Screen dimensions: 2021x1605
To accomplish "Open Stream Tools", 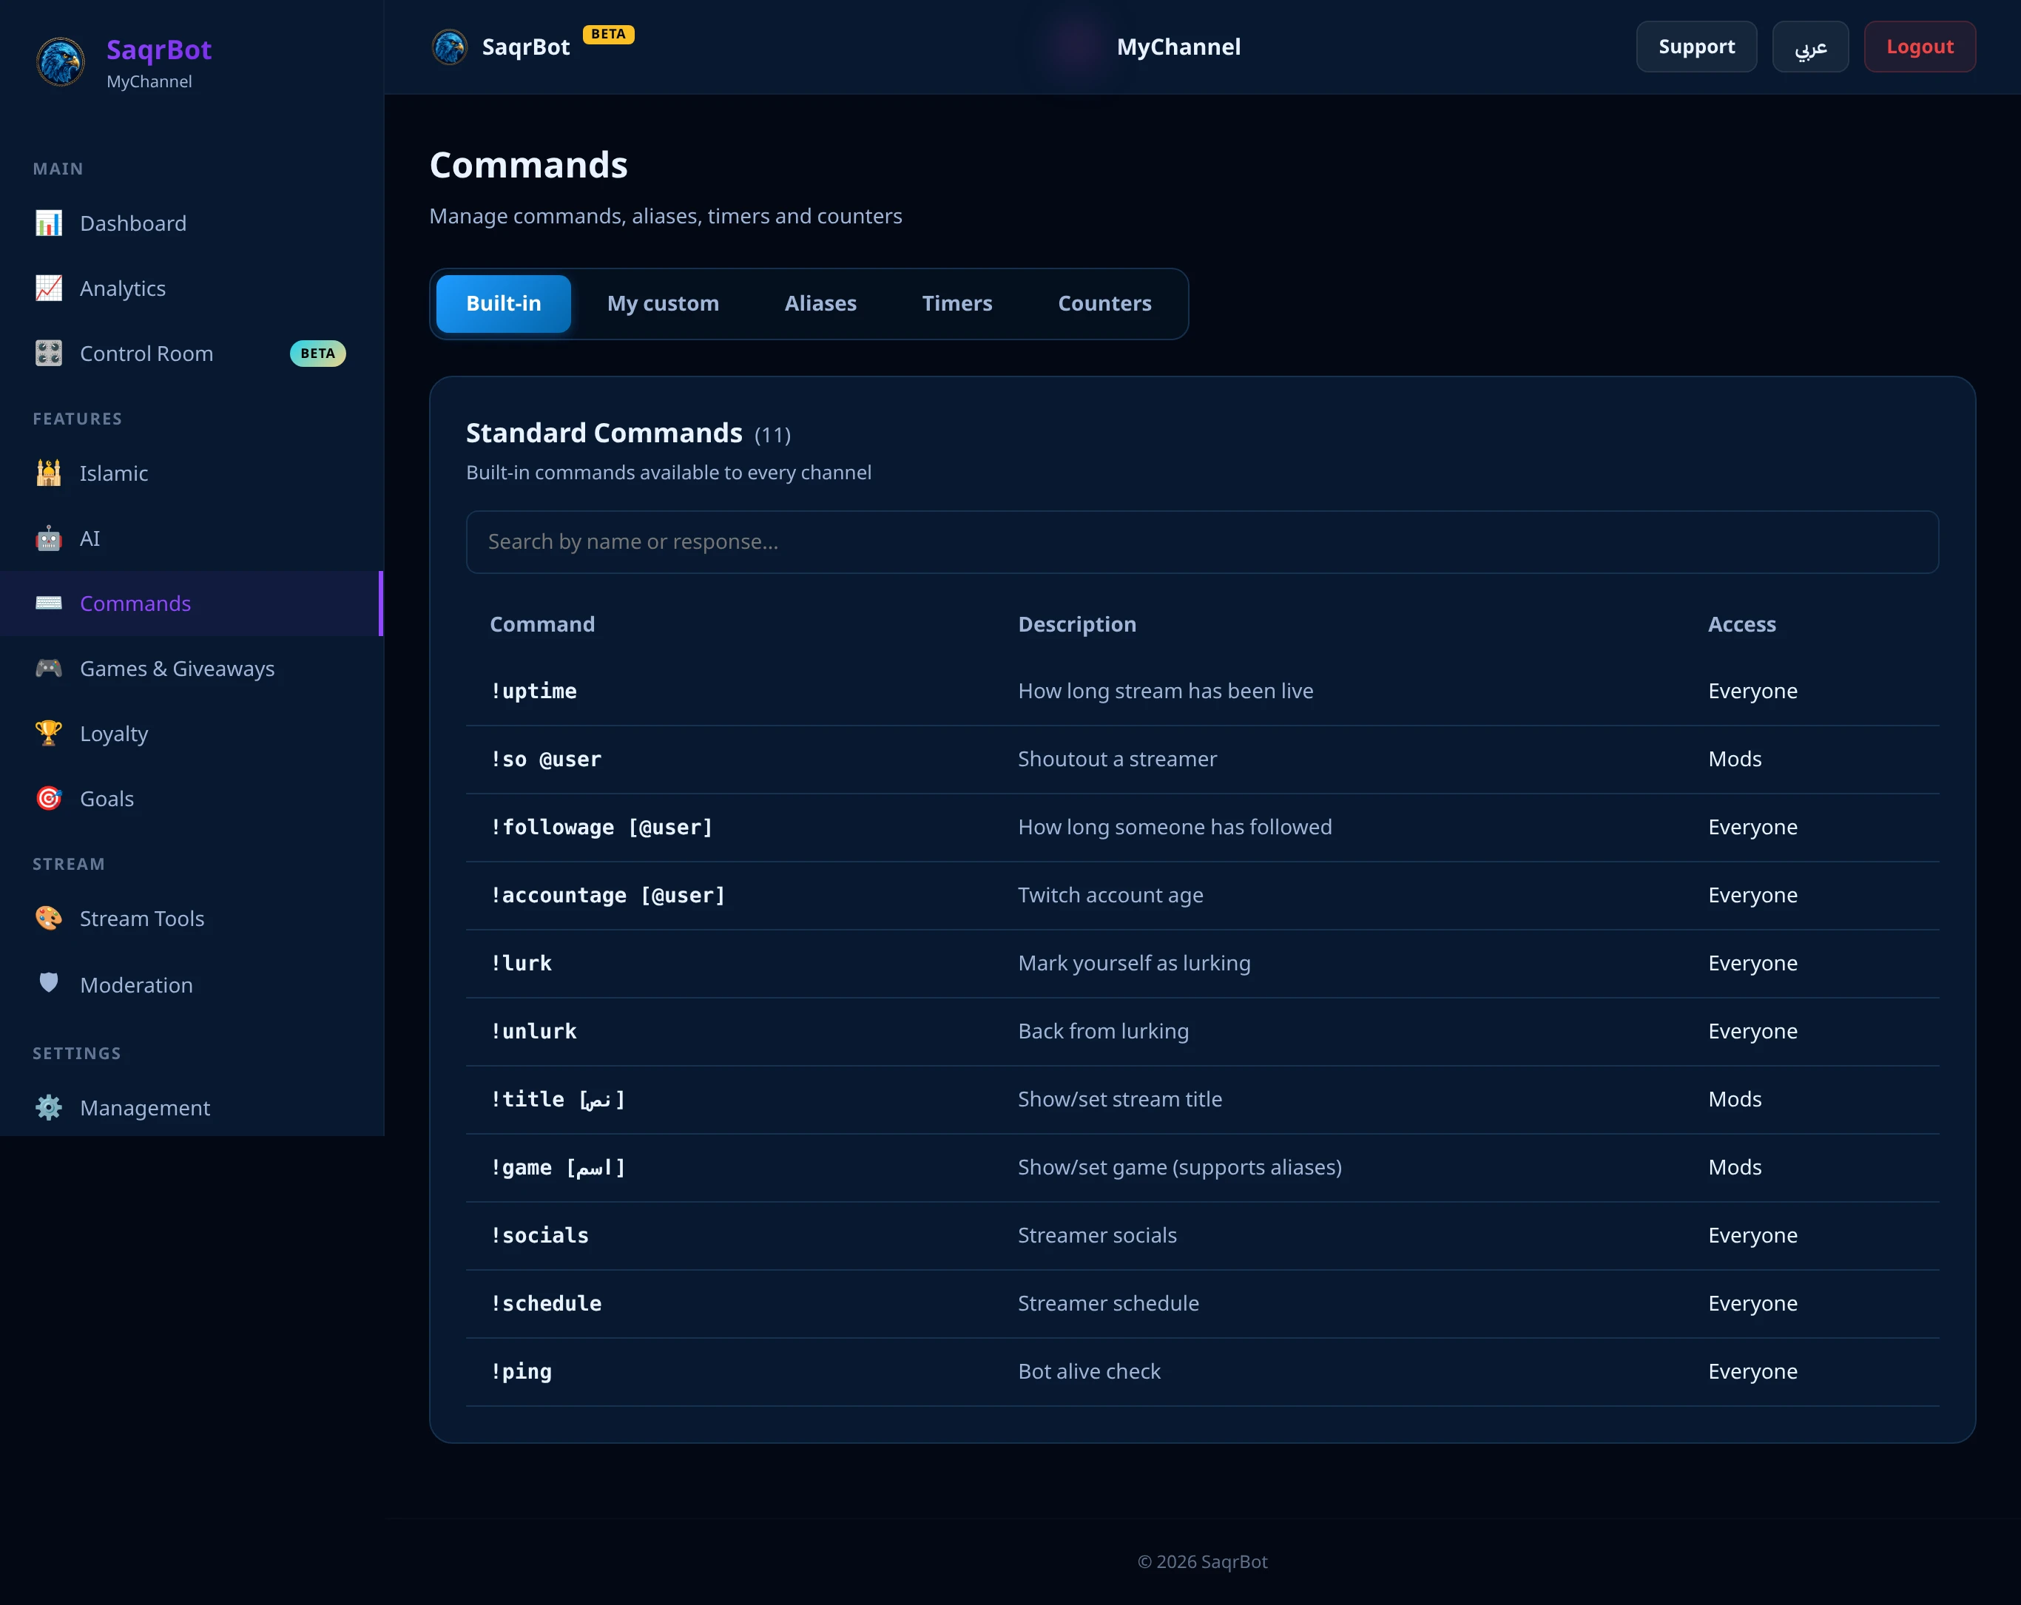I will coord(192,918).
